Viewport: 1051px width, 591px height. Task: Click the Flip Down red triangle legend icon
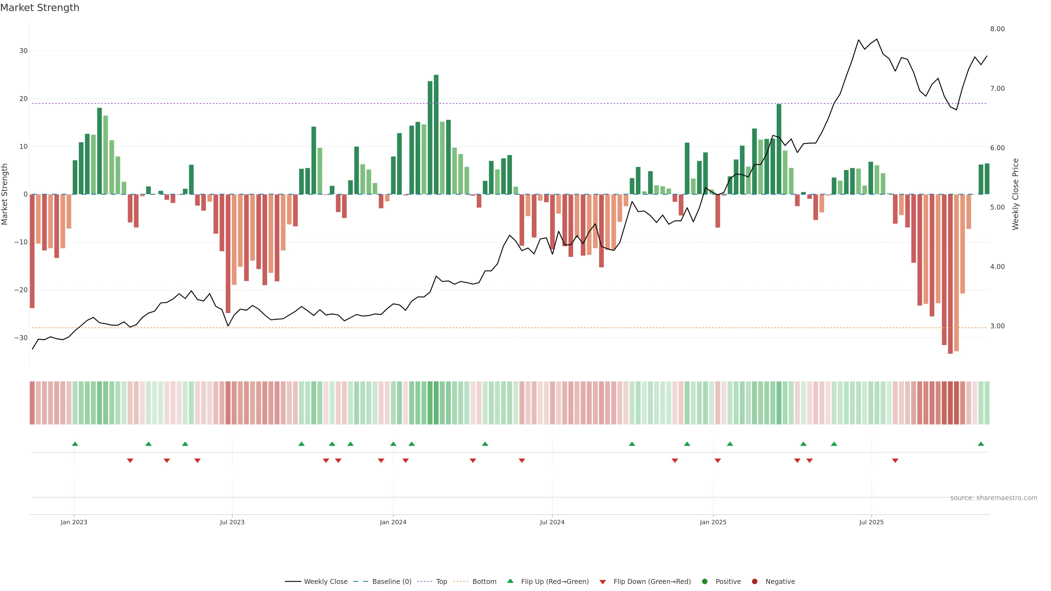tap(603, 582)
